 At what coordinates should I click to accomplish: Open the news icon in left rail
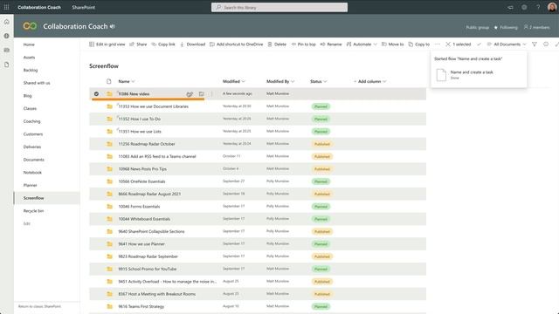pos(6,51)
